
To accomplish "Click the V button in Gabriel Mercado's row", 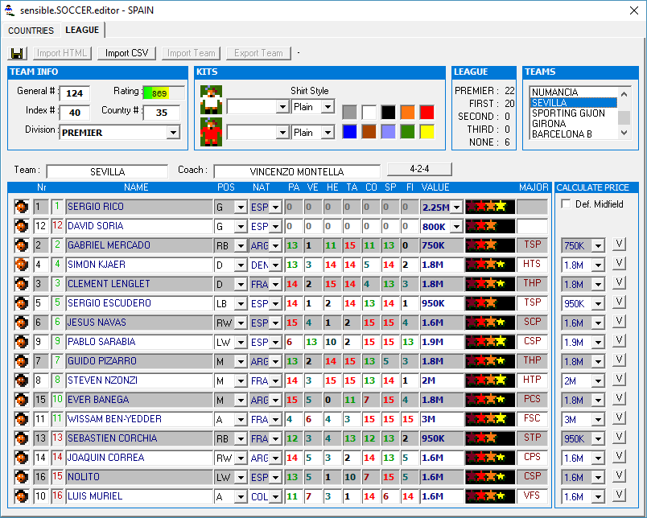I will (619, 245).
